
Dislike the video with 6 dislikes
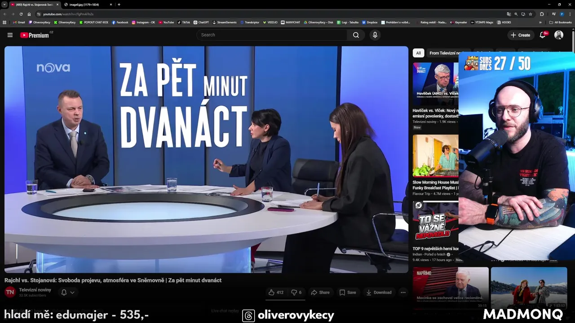tap(297, 292)
